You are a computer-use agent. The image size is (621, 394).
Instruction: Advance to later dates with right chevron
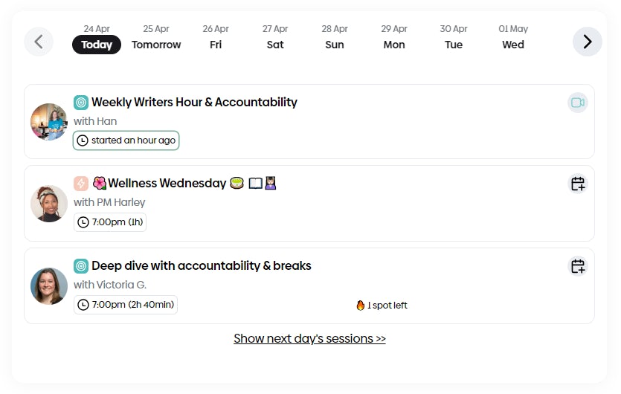588,42
